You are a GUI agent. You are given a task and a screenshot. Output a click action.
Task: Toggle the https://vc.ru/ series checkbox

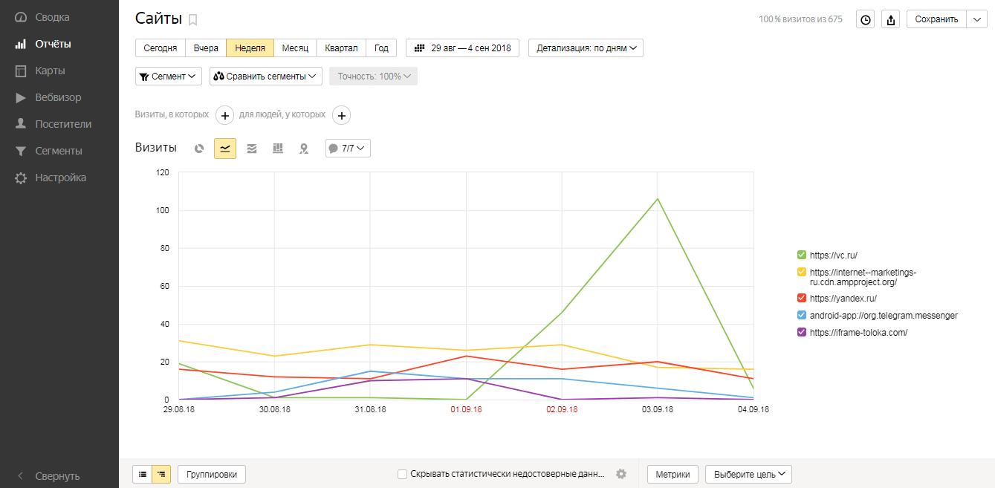[x=801, y=255]
